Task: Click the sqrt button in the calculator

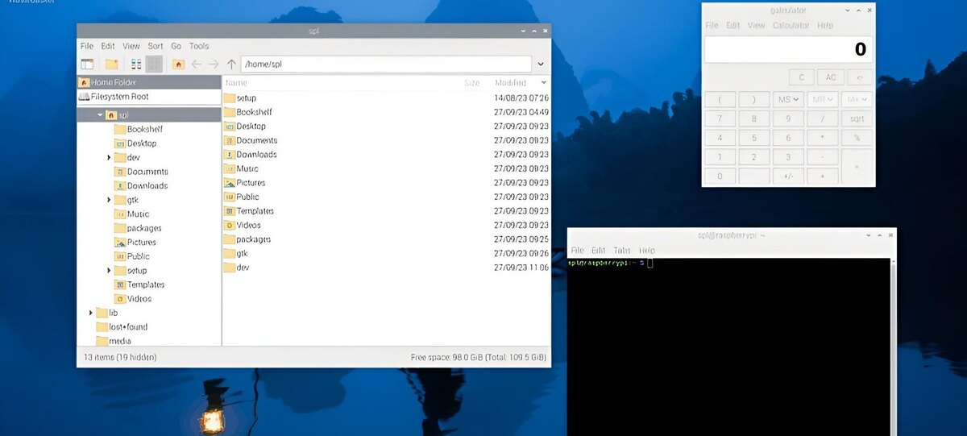Action: click(857, 118)
